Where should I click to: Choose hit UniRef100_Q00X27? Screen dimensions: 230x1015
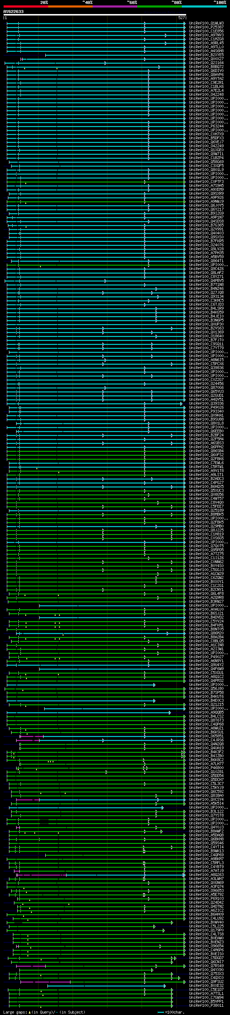pos(206,59)
